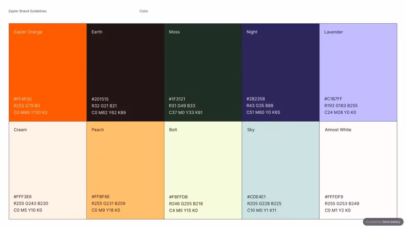Screen dimensions: 406x228
Task: Click the CMYK line C24 M28 Y0 K0
Action: 340,112
